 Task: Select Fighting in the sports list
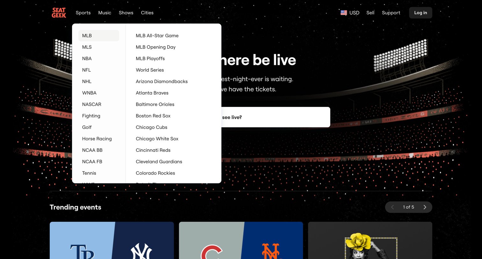(x=99, y=116)
